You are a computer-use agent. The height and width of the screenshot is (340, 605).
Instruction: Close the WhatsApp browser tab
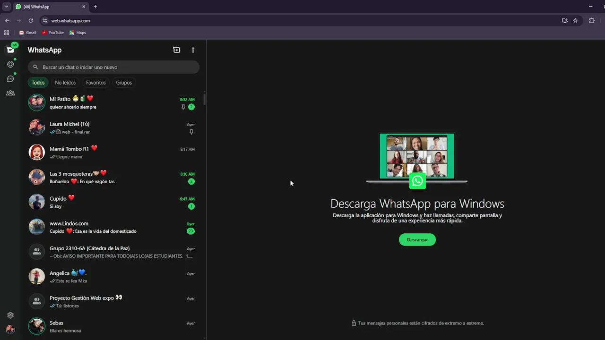[84, 7]
